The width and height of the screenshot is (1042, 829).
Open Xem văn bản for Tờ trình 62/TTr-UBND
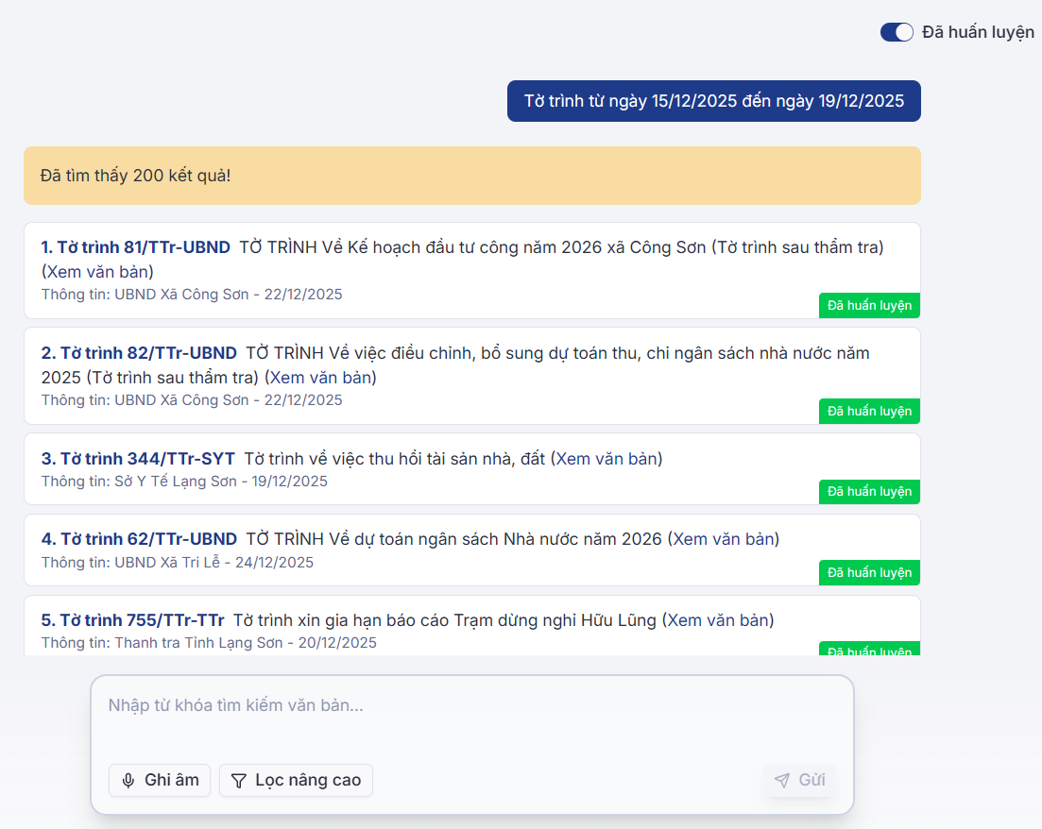click(x=723, y=539)
